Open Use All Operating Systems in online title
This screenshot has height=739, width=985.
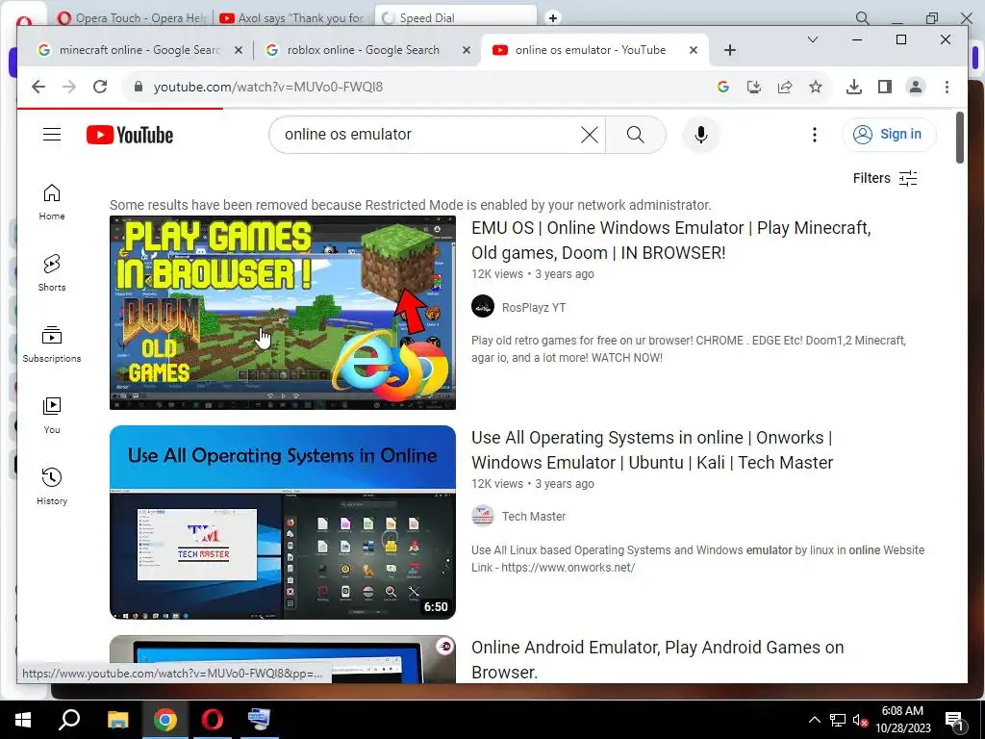[652, 450]
